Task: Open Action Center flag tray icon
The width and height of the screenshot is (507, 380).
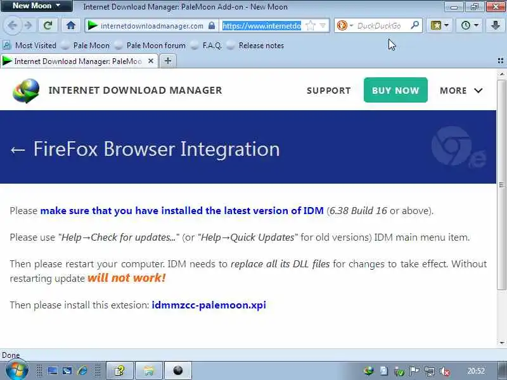Action: [414, 371]
